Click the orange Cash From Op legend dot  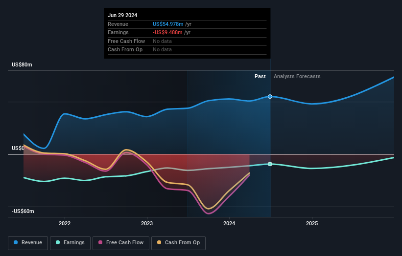tap(159, 242)
